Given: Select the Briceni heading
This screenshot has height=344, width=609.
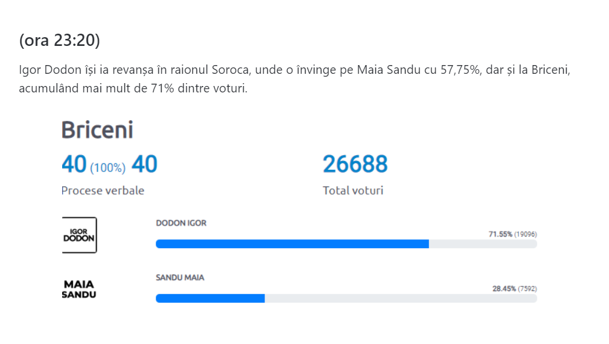Looking at the screenshot, I should point(97,130).
